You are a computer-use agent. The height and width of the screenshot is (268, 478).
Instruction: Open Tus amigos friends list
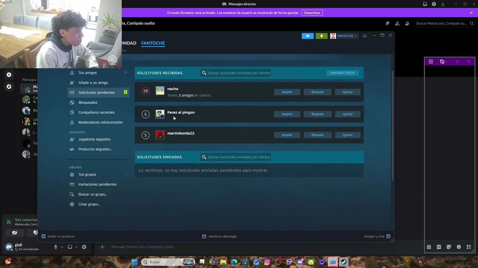pyautogui.click(x=87, y=73)
